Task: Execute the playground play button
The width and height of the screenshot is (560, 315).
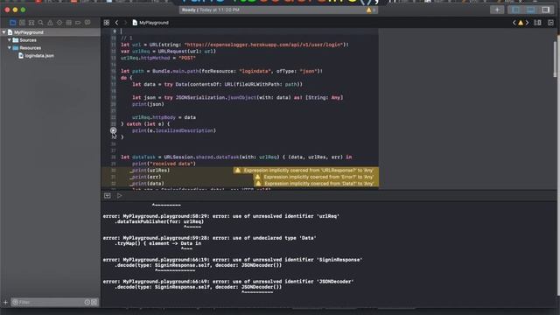Action: [119, 196]
